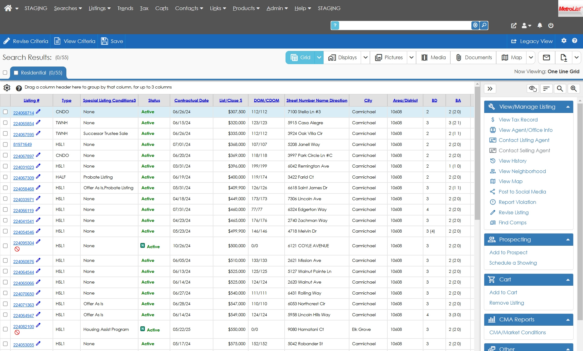Viewport: 583px width, 351px height.
Task: Toggle the select-all checkbox left of Residential tab
Action: (x=5, y=73)
